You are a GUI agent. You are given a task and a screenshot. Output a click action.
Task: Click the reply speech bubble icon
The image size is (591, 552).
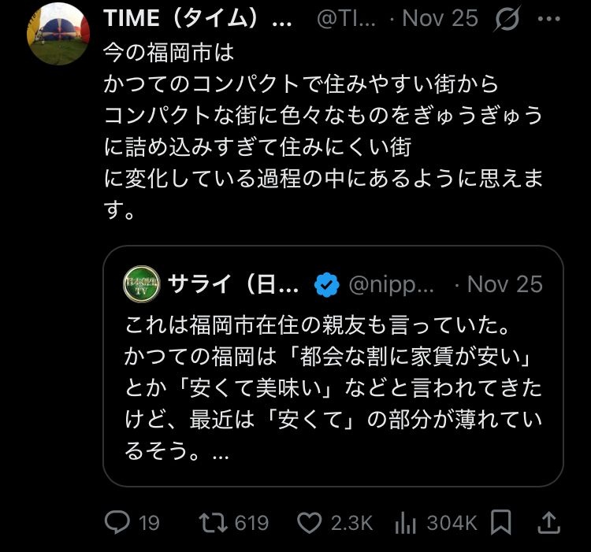[118, 522]
